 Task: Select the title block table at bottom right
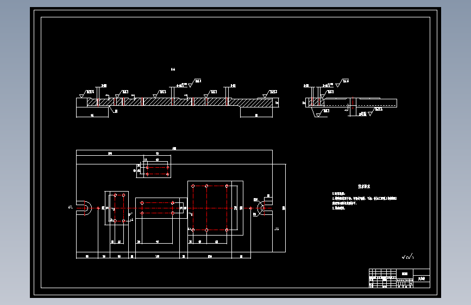(x=399, y=278)
